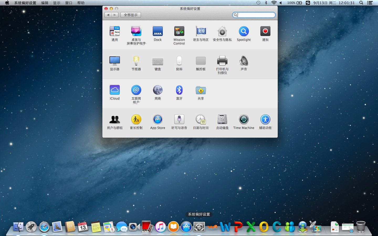This screenshot has height=236, width=378.
Task: Open the 显示 (View) menu
Action: tap(57, 3)
